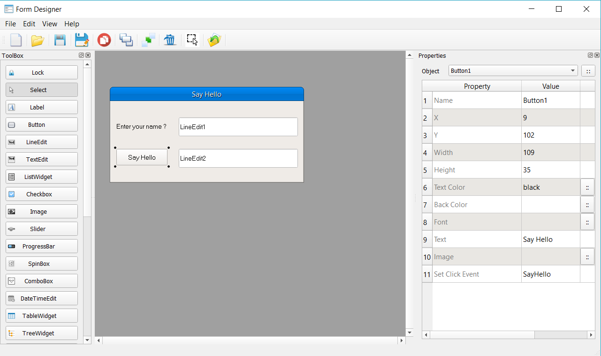Viewport: 601px width, 356px height.
Task: Pick the Button tool from ToolBox
Action: tap(41, 124)
